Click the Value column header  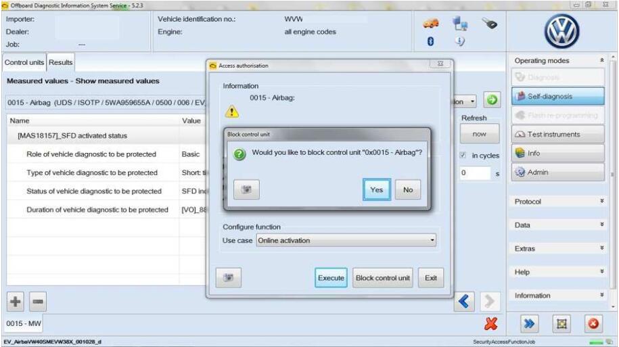pyautogui.click(x=191, y=121)
